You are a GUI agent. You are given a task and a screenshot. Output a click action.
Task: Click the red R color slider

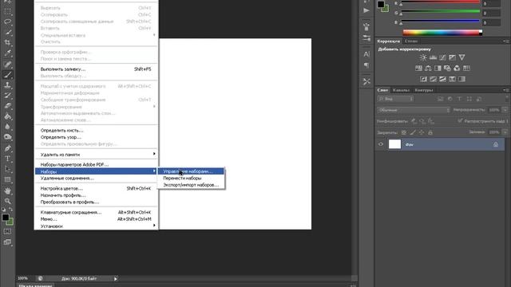[x=440, y=2]
